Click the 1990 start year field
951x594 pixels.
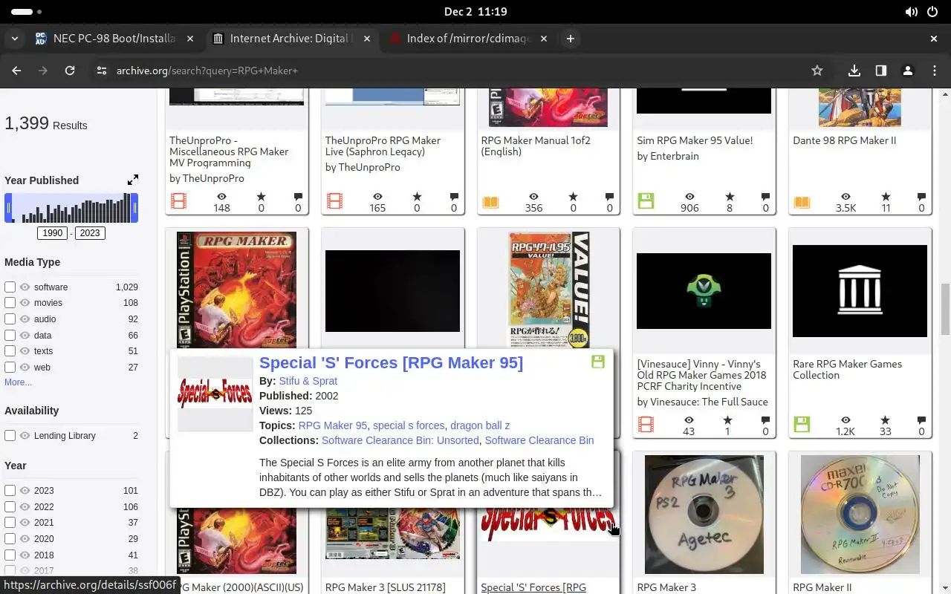pyautogui.click(x=53, y=233)
